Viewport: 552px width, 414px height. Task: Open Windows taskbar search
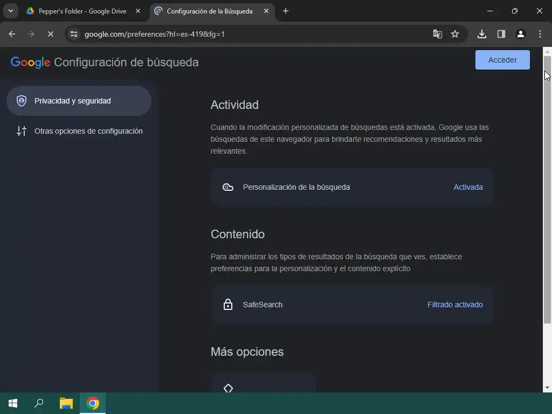39,403
